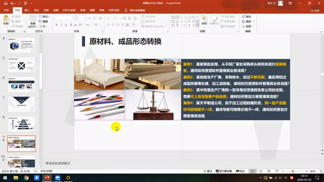Image resolution: width=324 pixels, height=182 pixels.
Task: Switch to reading view icon
Action: pyautogui.click(x=269, y=171)
